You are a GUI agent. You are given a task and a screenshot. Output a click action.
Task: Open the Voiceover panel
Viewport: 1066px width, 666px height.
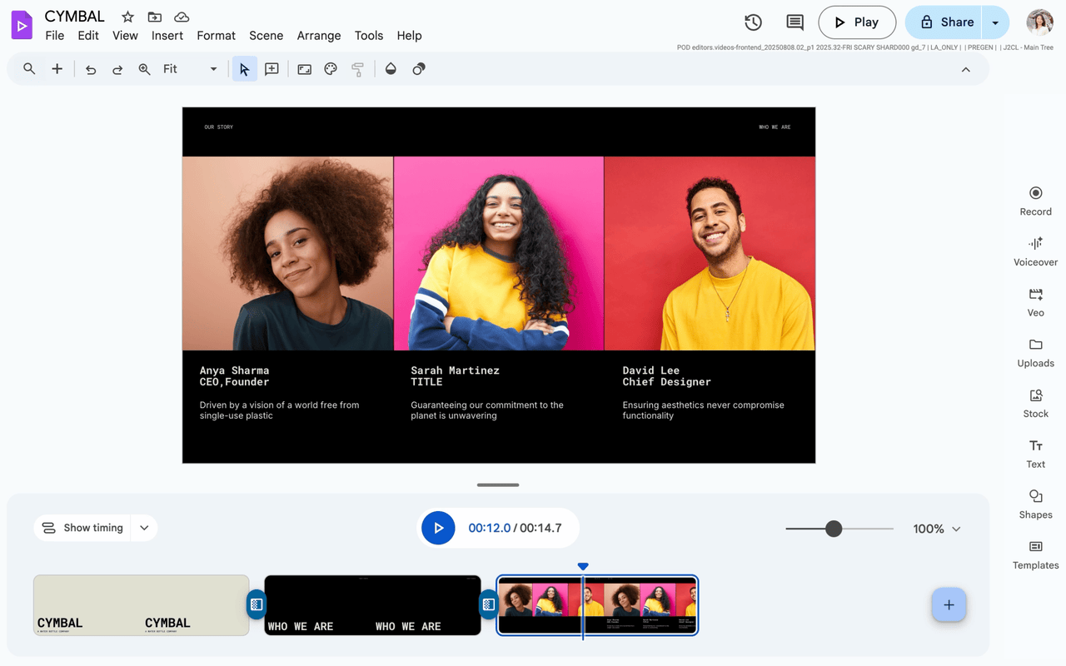[x=1035, y=251]
